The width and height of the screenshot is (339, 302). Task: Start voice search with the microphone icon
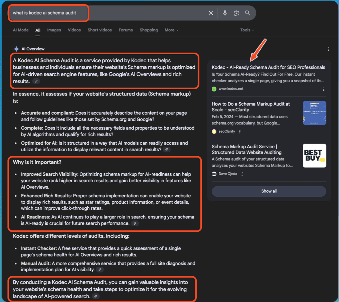coord(225,13)
